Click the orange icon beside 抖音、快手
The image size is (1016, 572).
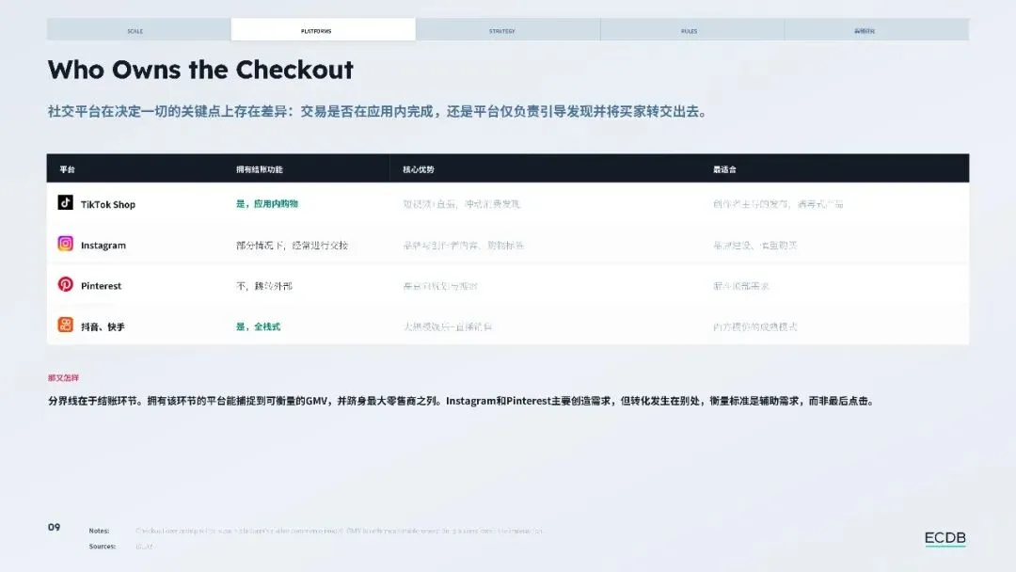pos(66,326)
